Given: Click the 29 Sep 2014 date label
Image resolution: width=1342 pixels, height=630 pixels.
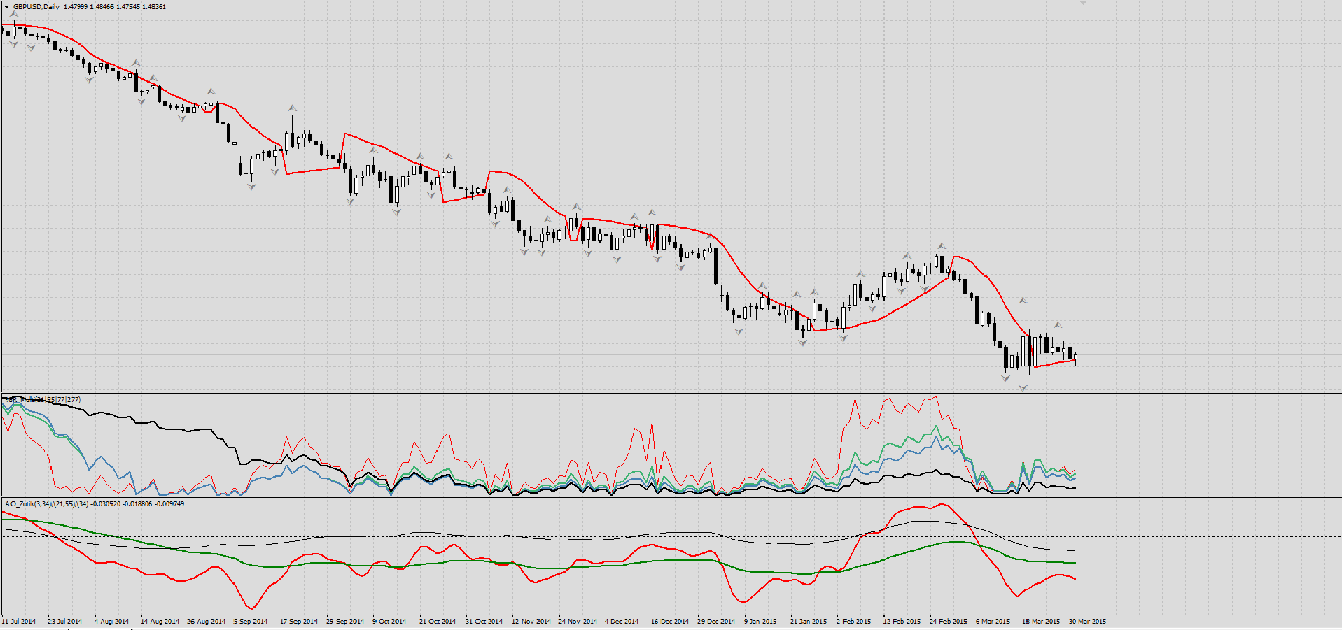Looking at the screenshot, I should coord(345,621).
